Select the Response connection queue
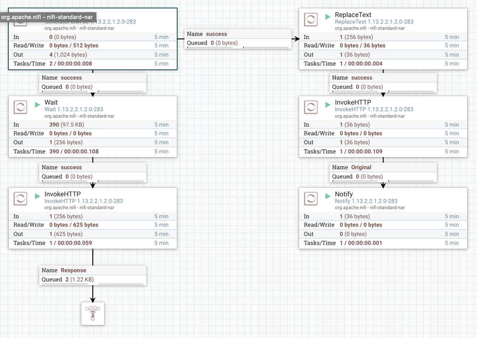The width and height of the screenshot is (477, 338). coord(93,276)
